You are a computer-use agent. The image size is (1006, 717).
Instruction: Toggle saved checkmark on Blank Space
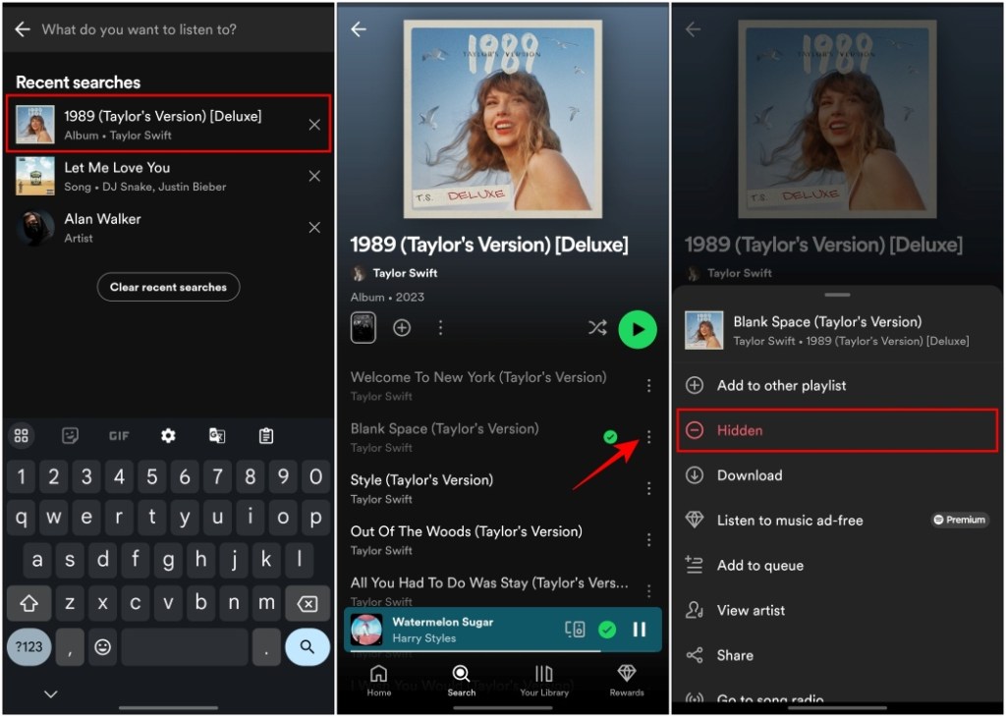(x=610, y=437)
